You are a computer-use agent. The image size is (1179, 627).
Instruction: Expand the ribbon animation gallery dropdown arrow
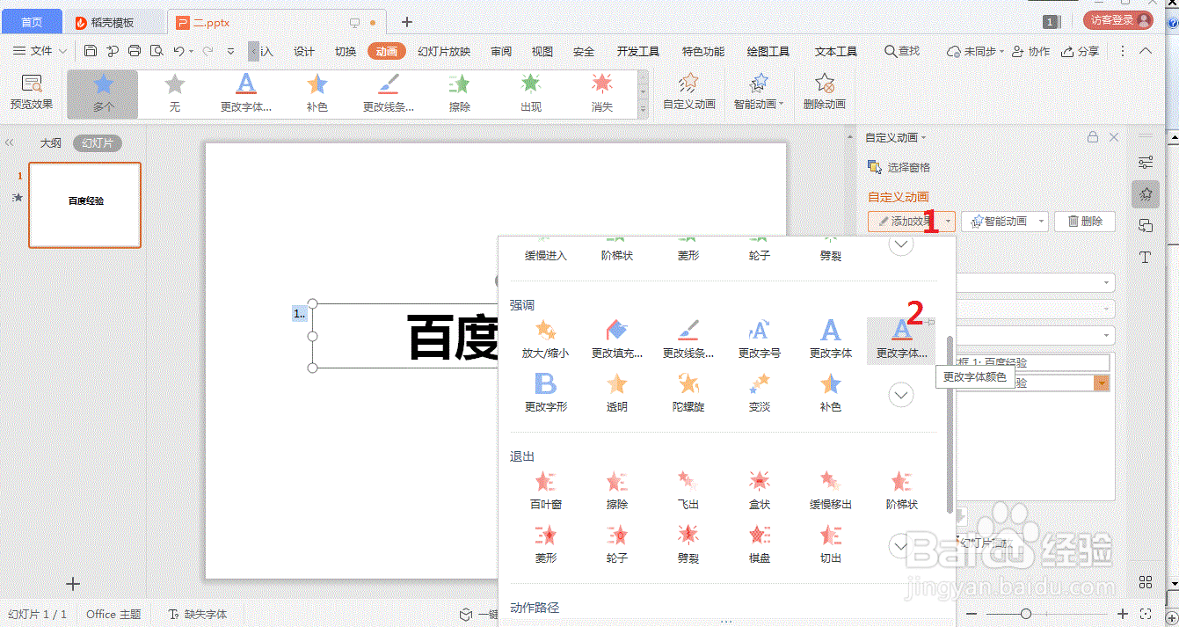[643, 110]
